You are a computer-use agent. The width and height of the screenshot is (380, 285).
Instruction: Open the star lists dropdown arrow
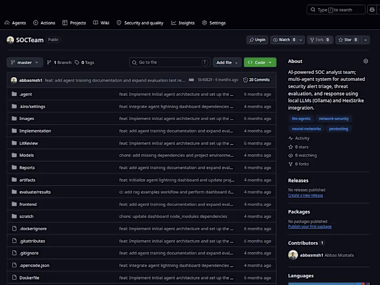365,40
